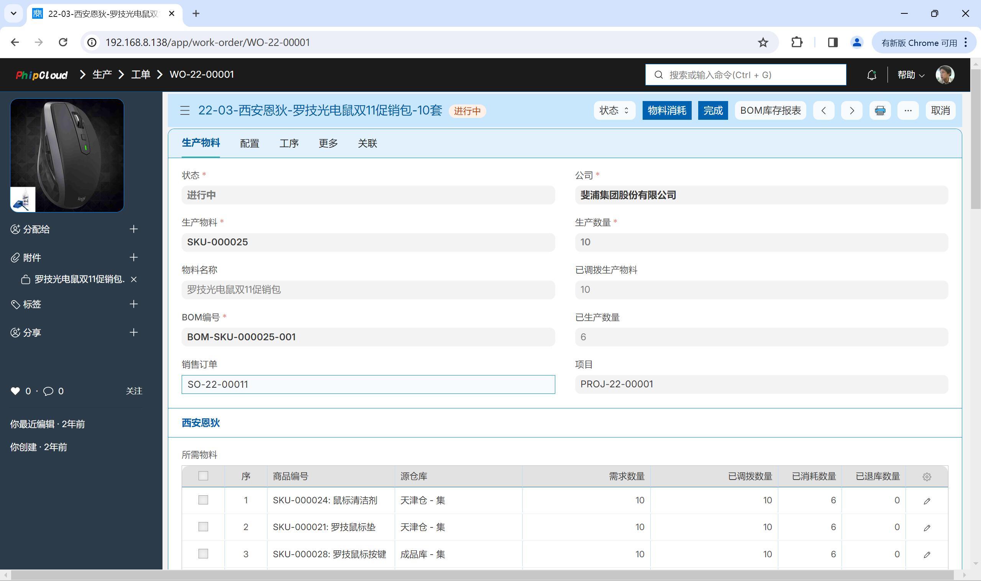Check the row 1 鼠标清洁剂 checkbox
The width and height of the screenshot is (981, 581).
point(203,500)
